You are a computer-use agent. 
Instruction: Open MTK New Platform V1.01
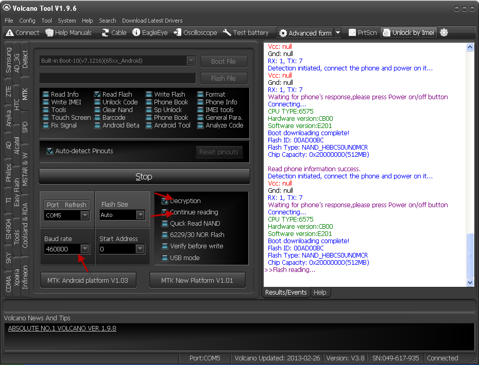click(x=197, y=280)
